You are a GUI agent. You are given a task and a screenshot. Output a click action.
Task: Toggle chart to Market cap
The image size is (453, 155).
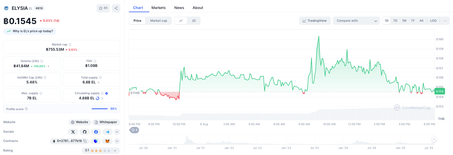coord(158,21)
